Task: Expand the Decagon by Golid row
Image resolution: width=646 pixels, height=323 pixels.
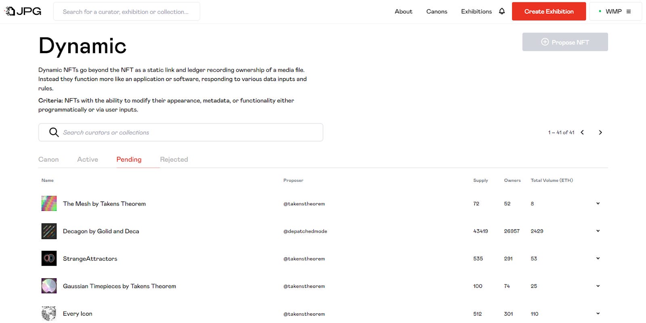Action: click(598, 231)
